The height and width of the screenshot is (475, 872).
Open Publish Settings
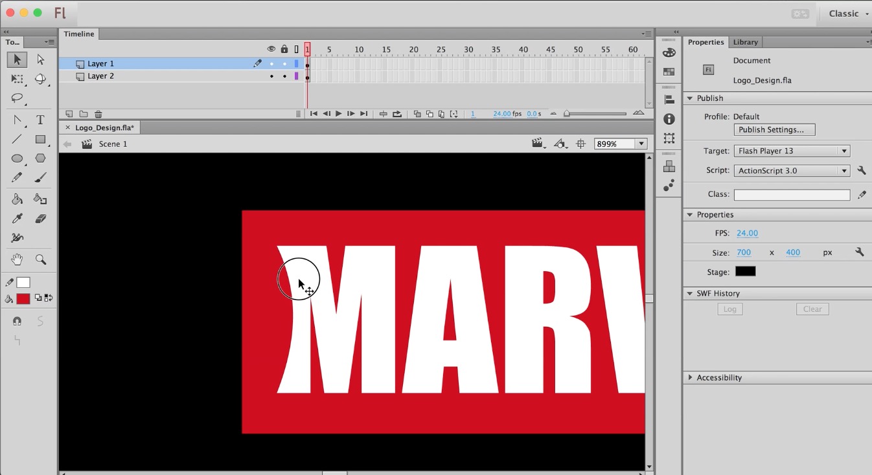point(774,129)
